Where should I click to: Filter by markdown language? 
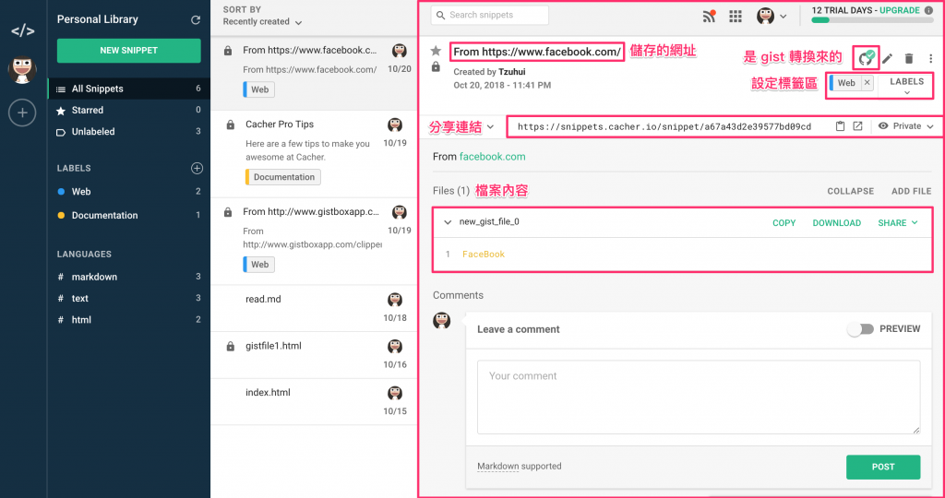pyautogui.click(x=129, y=277)
